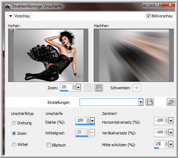Click the application icon in title bar
This screenshot has height=158, width=178.
tap(8, 7)
